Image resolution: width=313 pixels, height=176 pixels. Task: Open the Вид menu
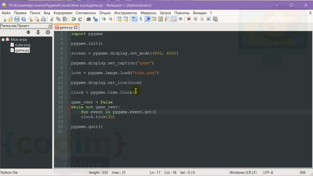pyautogui.click(x=47, y=13)
